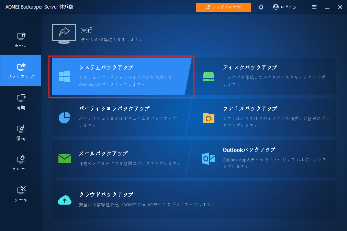Open the ホーム (Home) sidebar icon
Viewport: 347px width, 231px height.
tap(21, 36)
